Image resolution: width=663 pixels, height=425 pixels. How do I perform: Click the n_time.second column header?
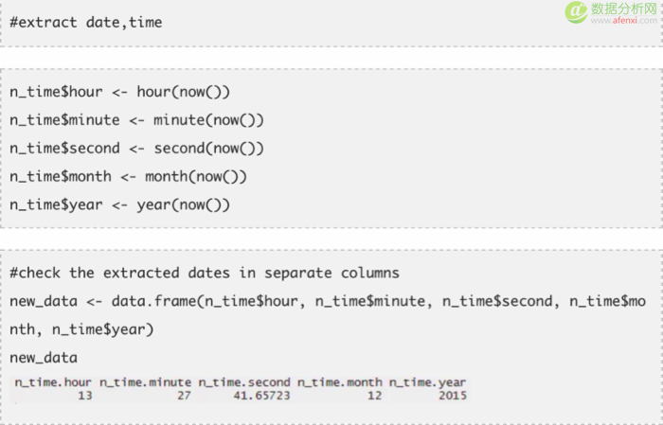[244, 382]
